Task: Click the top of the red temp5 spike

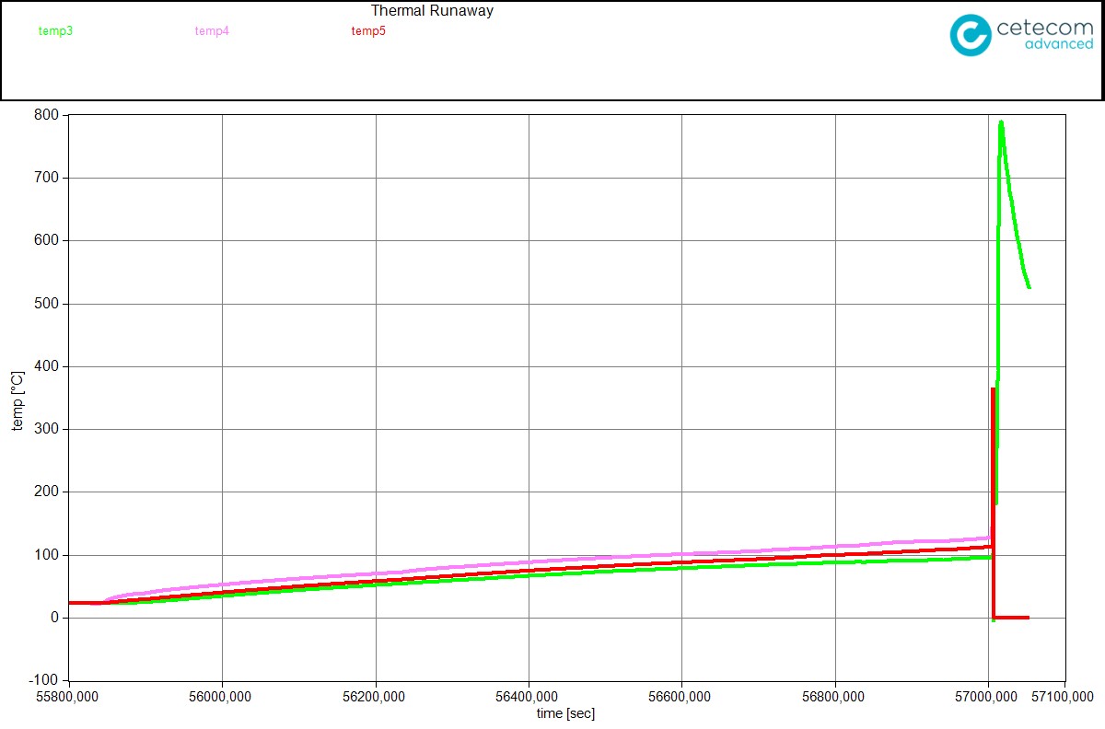Action: [x=993, y=389]
